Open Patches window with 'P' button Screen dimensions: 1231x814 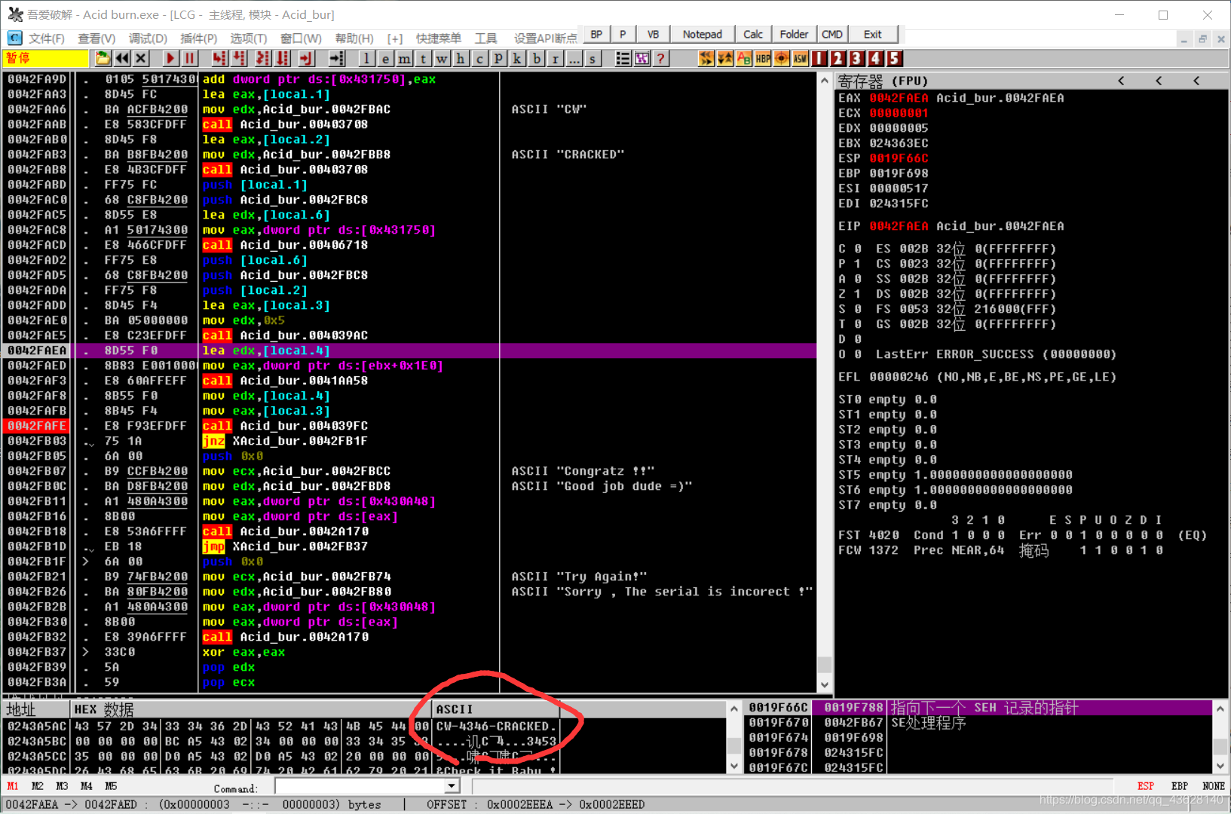pos(498,58)
